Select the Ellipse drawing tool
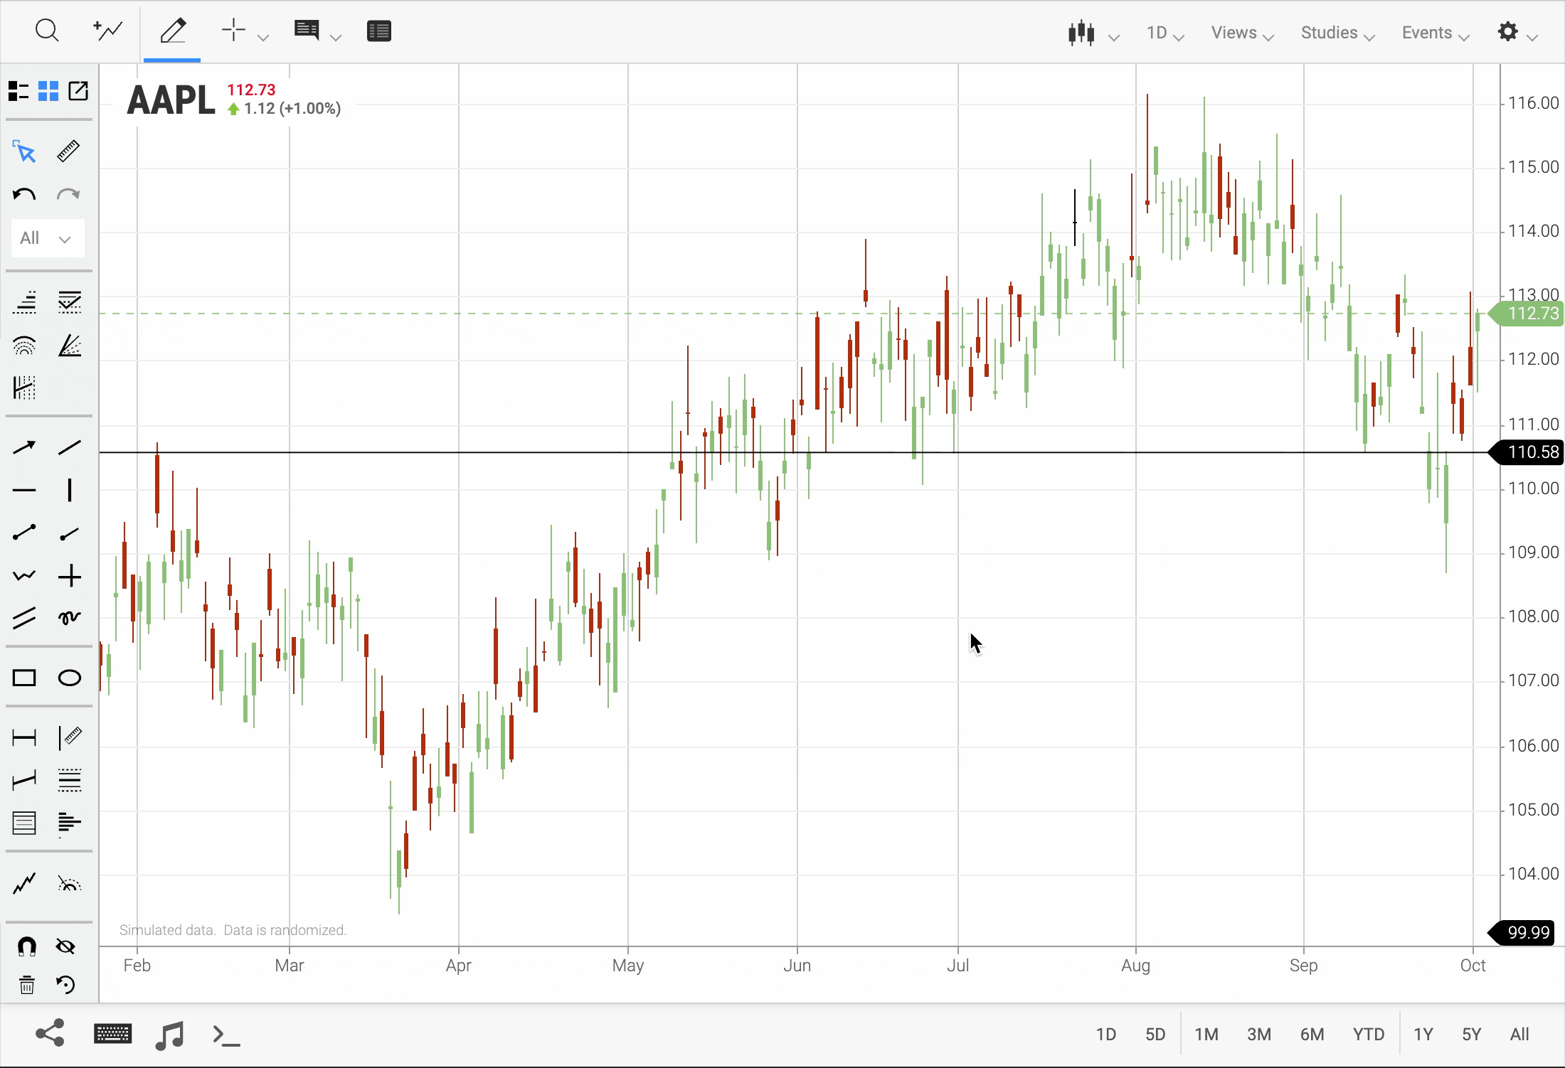This screenshot has height=1068, width=1565. (69, 678)
